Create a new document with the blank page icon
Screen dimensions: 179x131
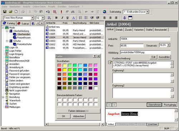click(x=16, y=12)
